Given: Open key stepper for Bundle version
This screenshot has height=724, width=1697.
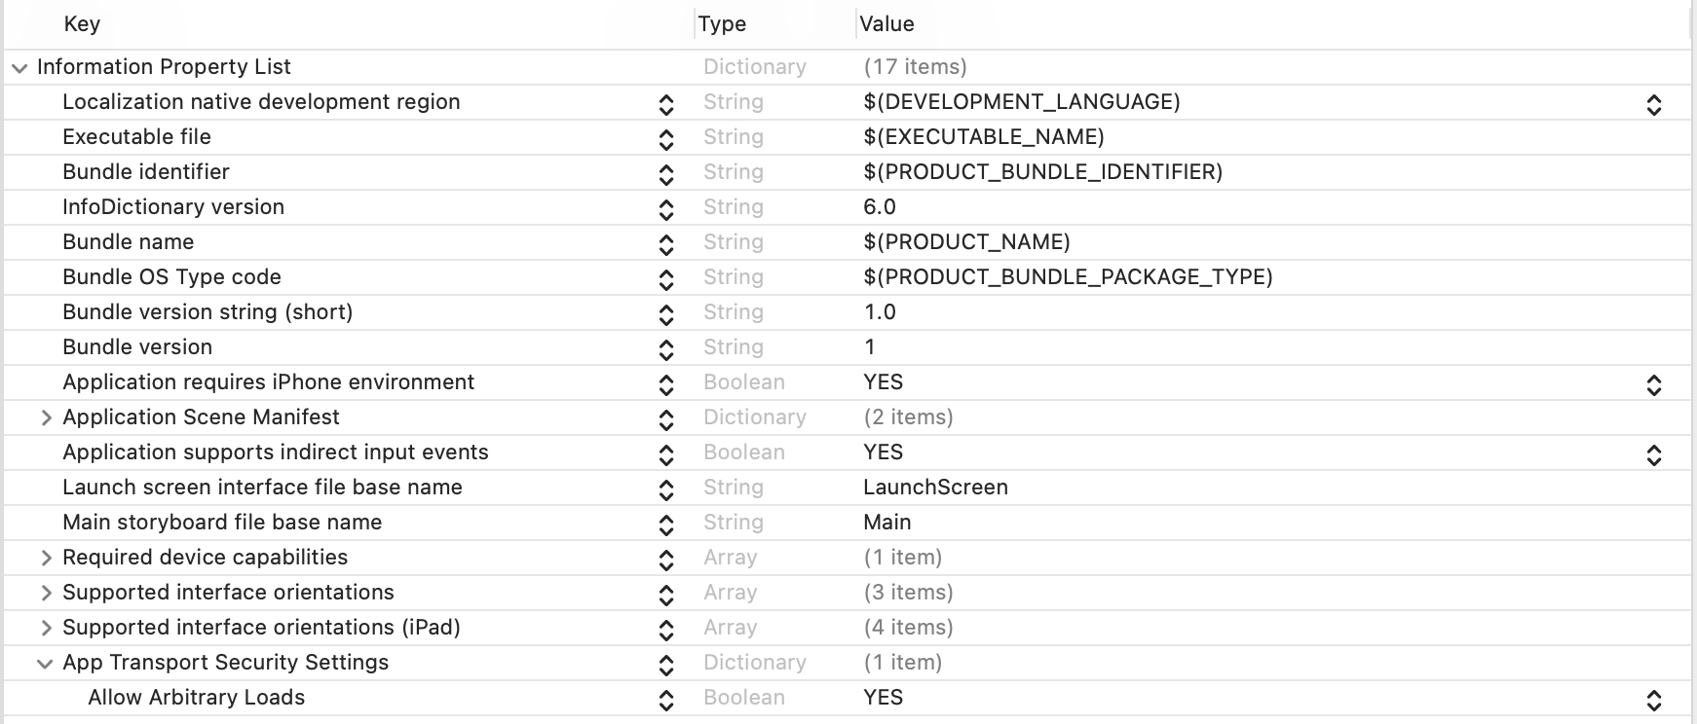Looking at the screenshot, I should tap(666, 349).
